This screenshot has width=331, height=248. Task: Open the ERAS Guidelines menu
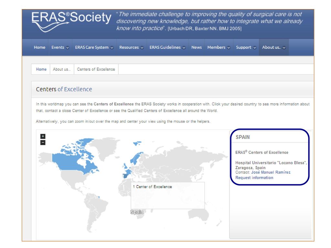click(x=167, y=47)
